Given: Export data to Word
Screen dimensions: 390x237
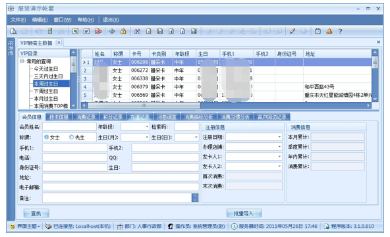Looking at the screenshot, I should pyautogui.click(x=86, y=32).
